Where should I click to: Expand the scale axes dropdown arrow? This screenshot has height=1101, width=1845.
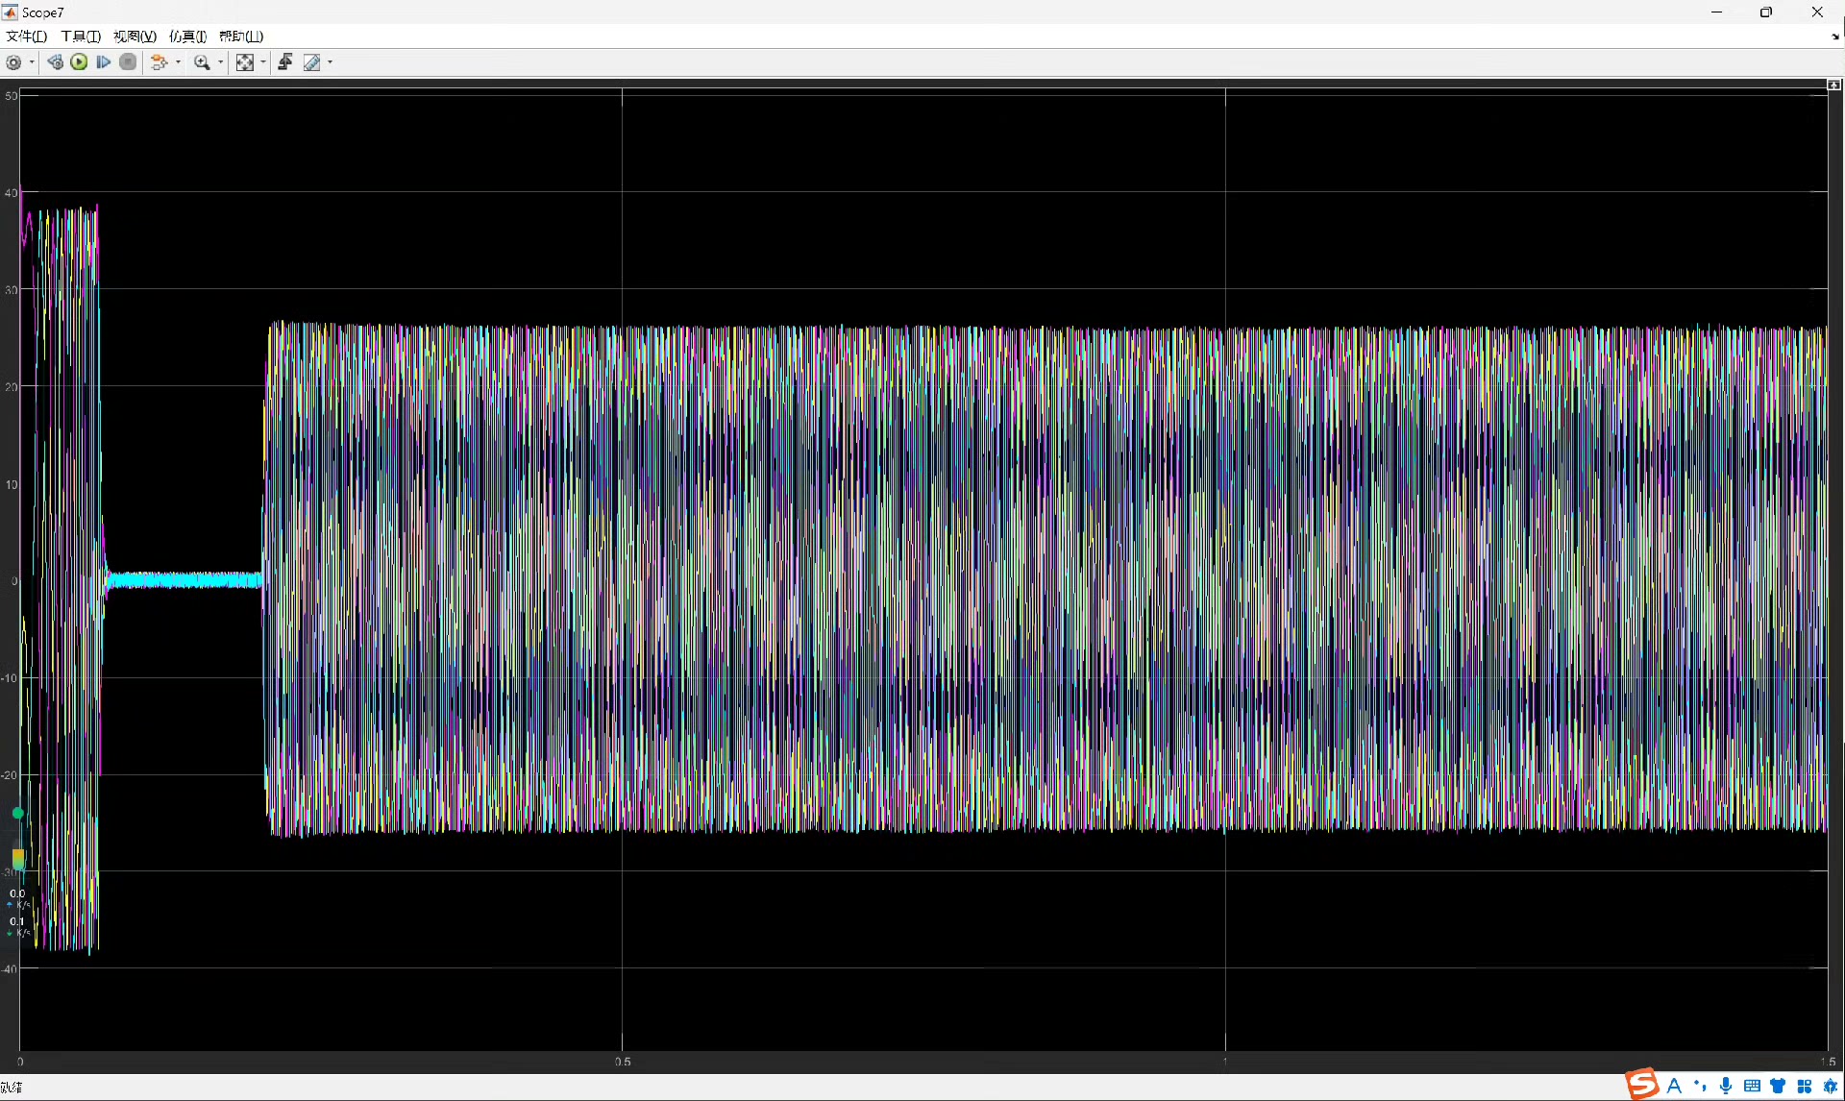[x=263, y=62]
